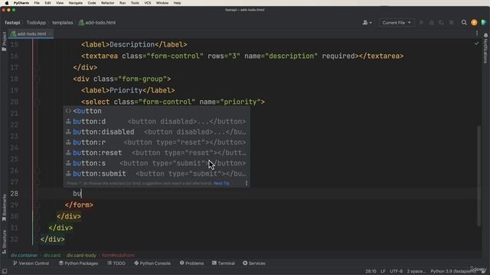490x275 pixels.
Task: Toggle the fold marker at line 29
Action: coord(38,205)
